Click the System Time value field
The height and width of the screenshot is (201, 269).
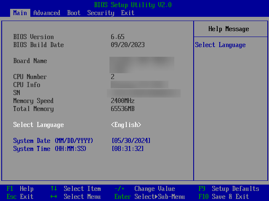128,148
